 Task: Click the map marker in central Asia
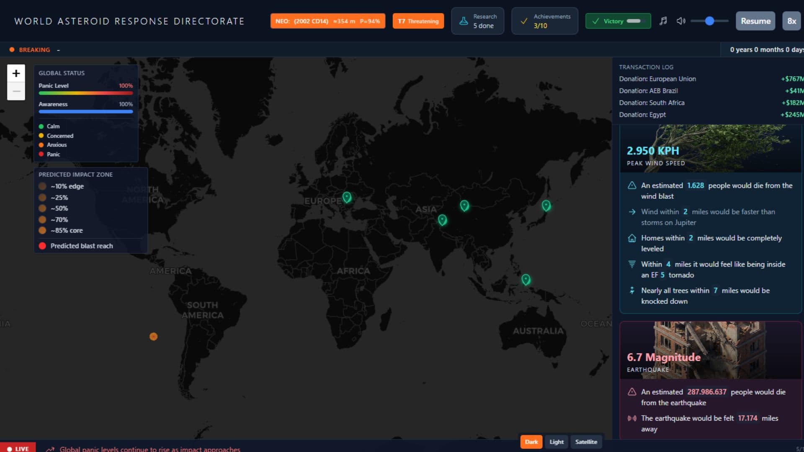pos(464,205)
